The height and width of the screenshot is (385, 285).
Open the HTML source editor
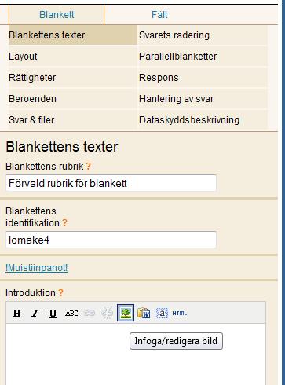tap(180, 313)
